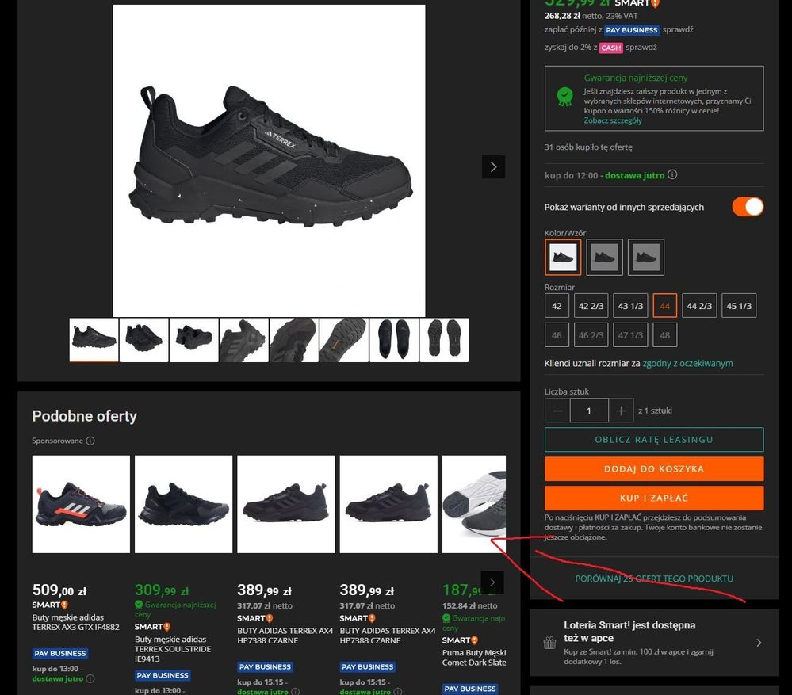Open TERREX AX3 GTX IF4882 offer image
The image size is (792, 695).
coord(81,504)
